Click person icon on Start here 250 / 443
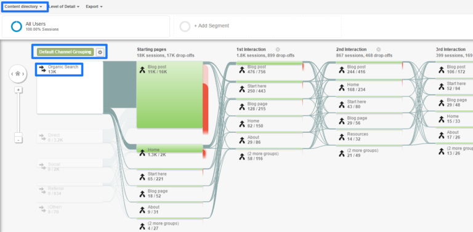This screenshot has height=232, width=473. 242,89
